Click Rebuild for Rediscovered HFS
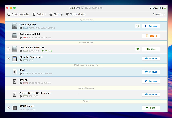172x118 pixels. point(151,36)
